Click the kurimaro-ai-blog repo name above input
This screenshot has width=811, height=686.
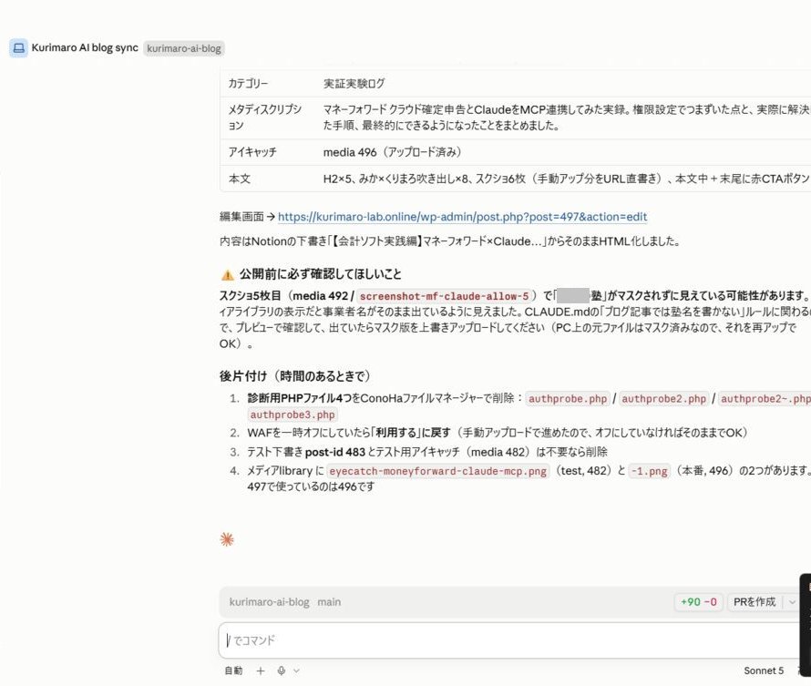(x=269, y=602)
